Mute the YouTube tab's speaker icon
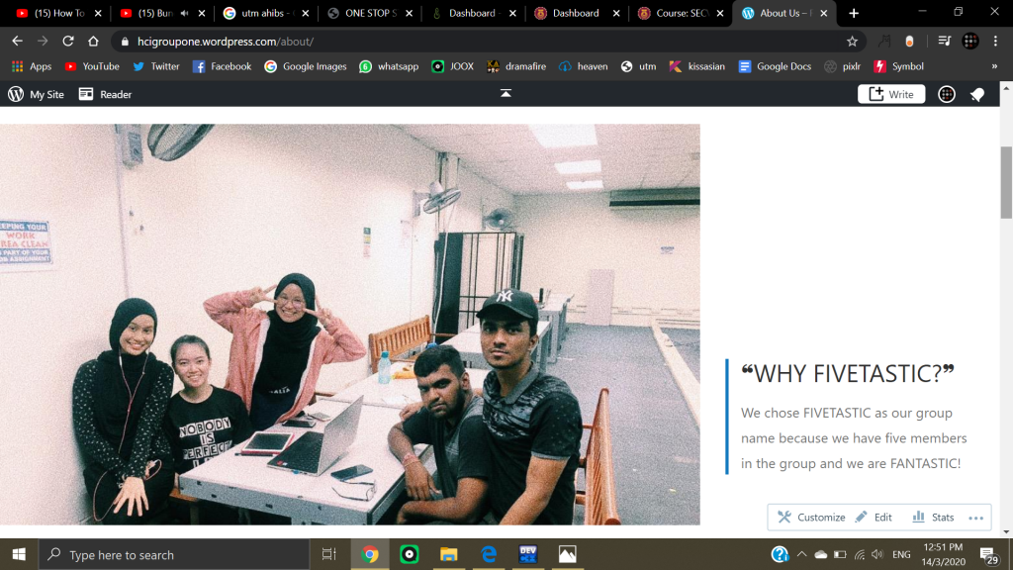This screenshot has height=570, width=1013. point(184,13)
